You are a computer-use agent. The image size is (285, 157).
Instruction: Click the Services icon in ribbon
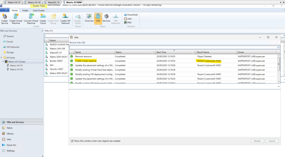(106, 18)
